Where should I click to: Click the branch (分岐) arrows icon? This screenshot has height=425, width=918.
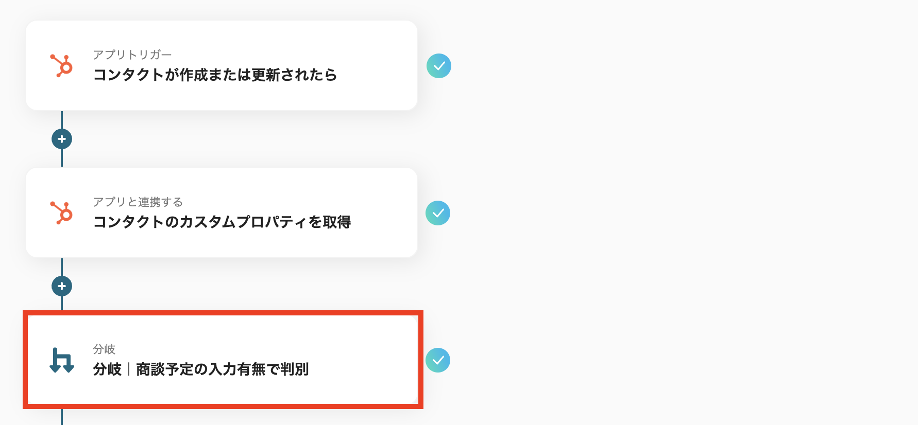point(61,360)
